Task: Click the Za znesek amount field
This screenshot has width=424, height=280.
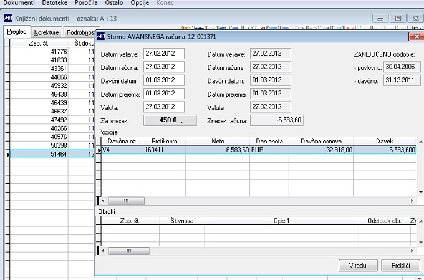Action: (170, 120)
